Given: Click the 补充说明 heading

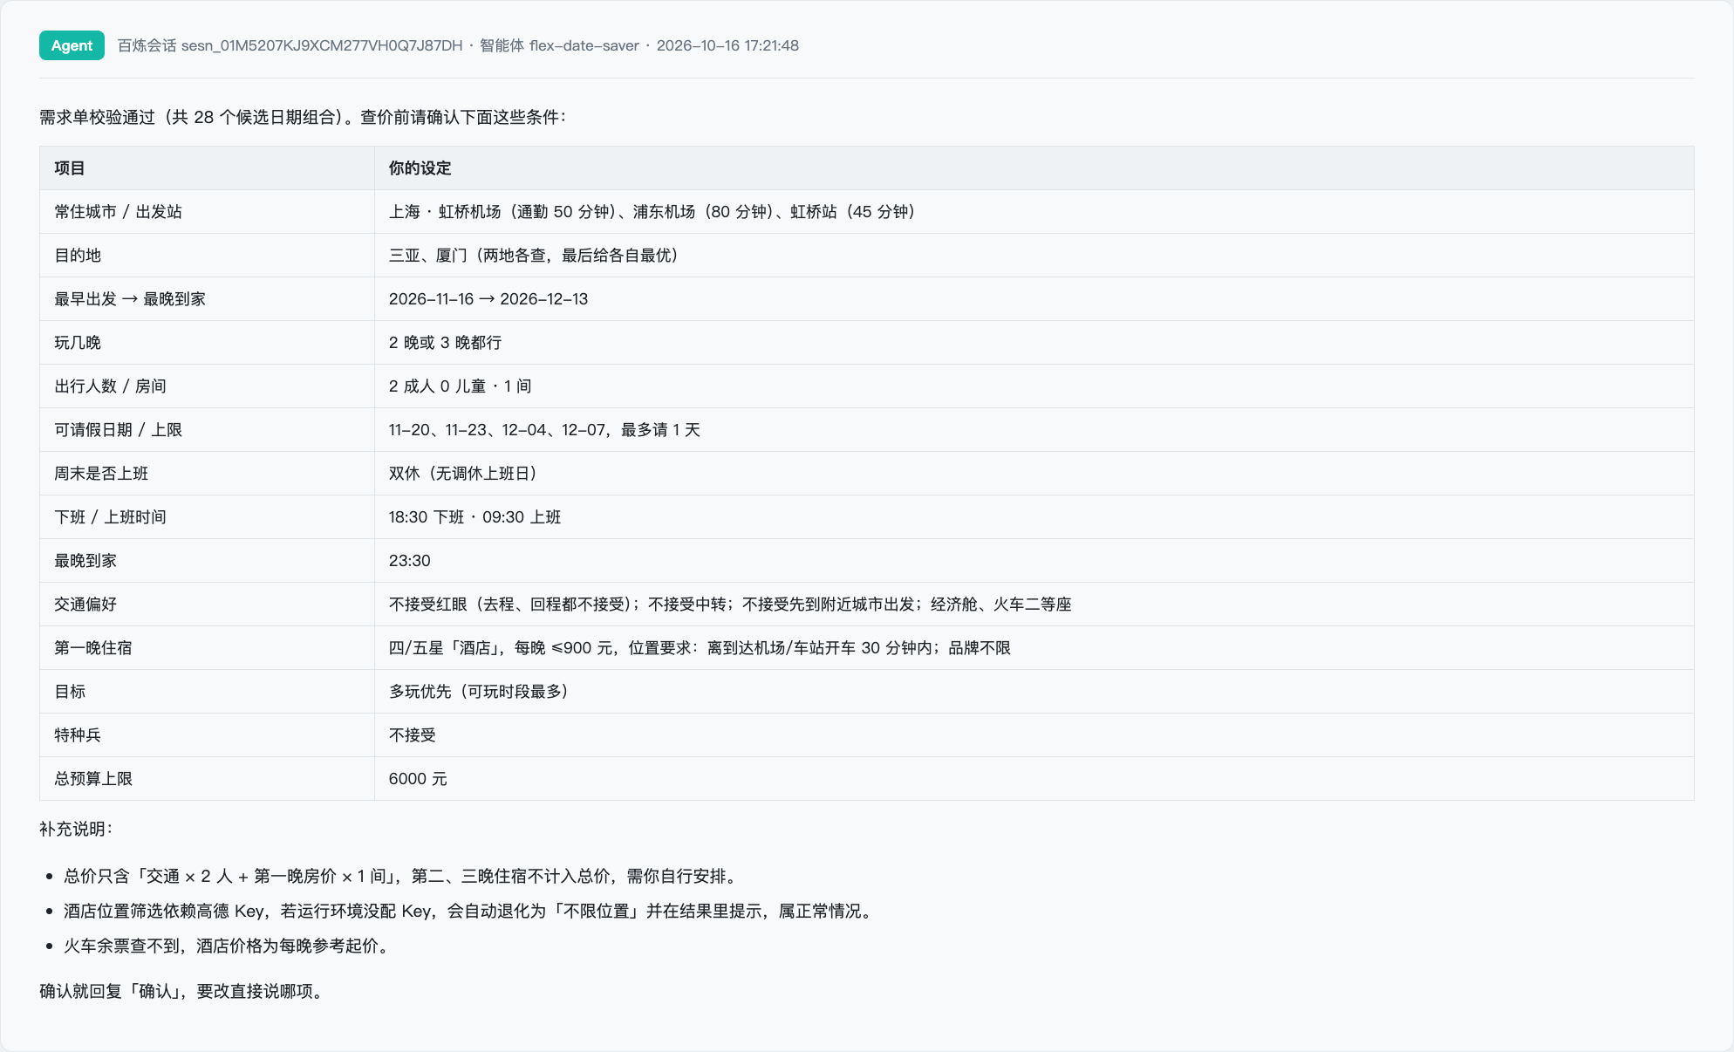Looking at the screenshot, I should point(76,829).
